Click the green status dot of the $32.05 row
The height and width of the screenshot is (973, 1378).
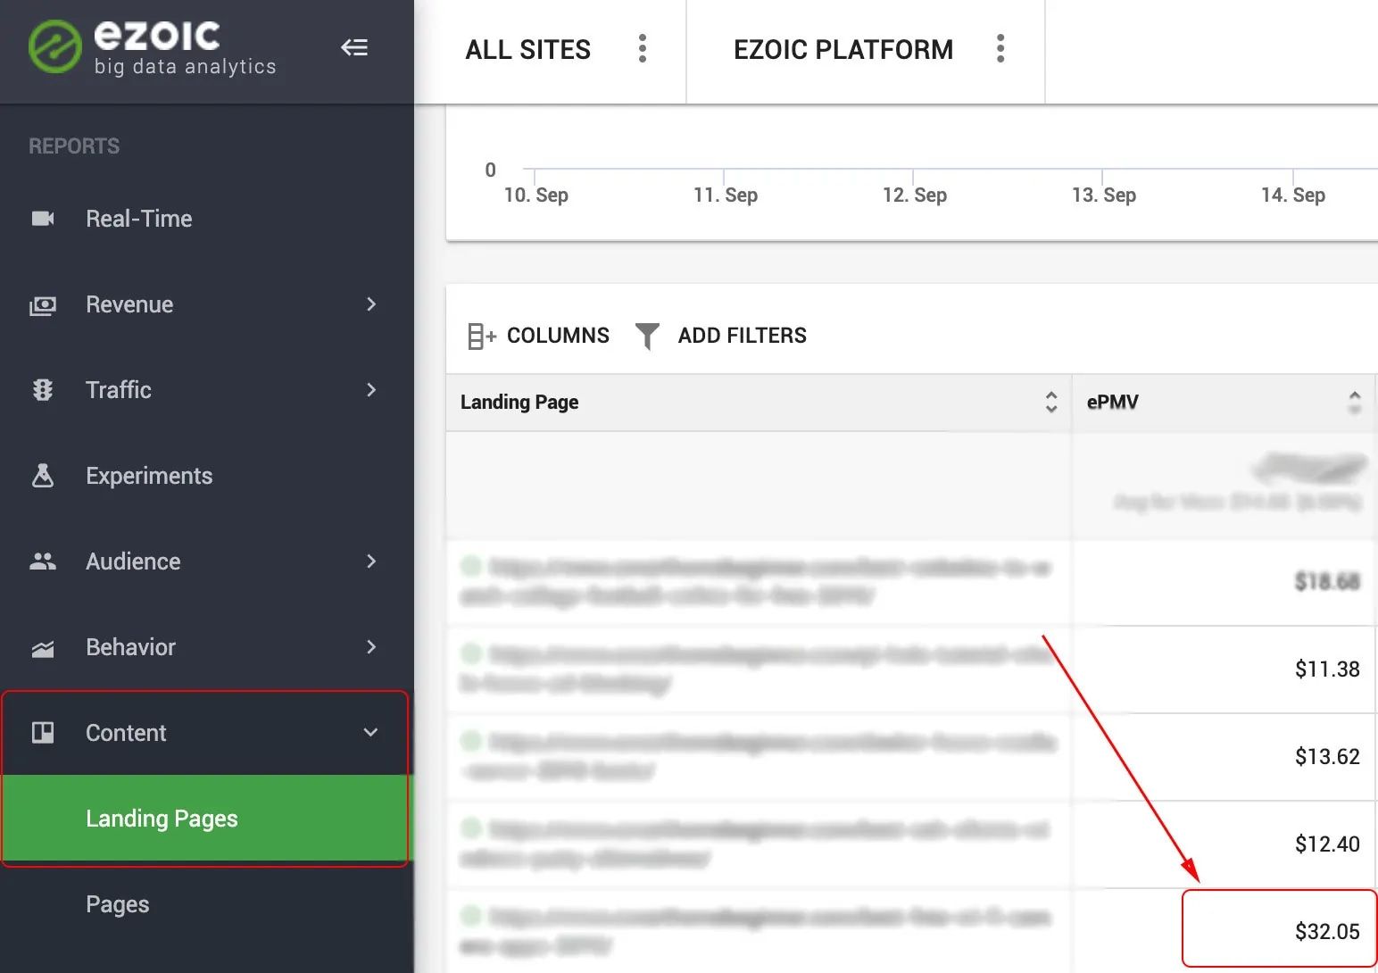click(x=471, y=916)
